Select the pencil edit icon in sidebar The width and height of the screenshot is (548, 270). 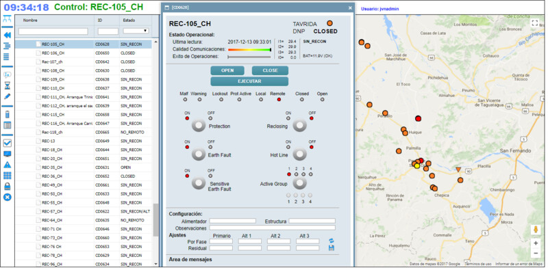click(8, 96)
